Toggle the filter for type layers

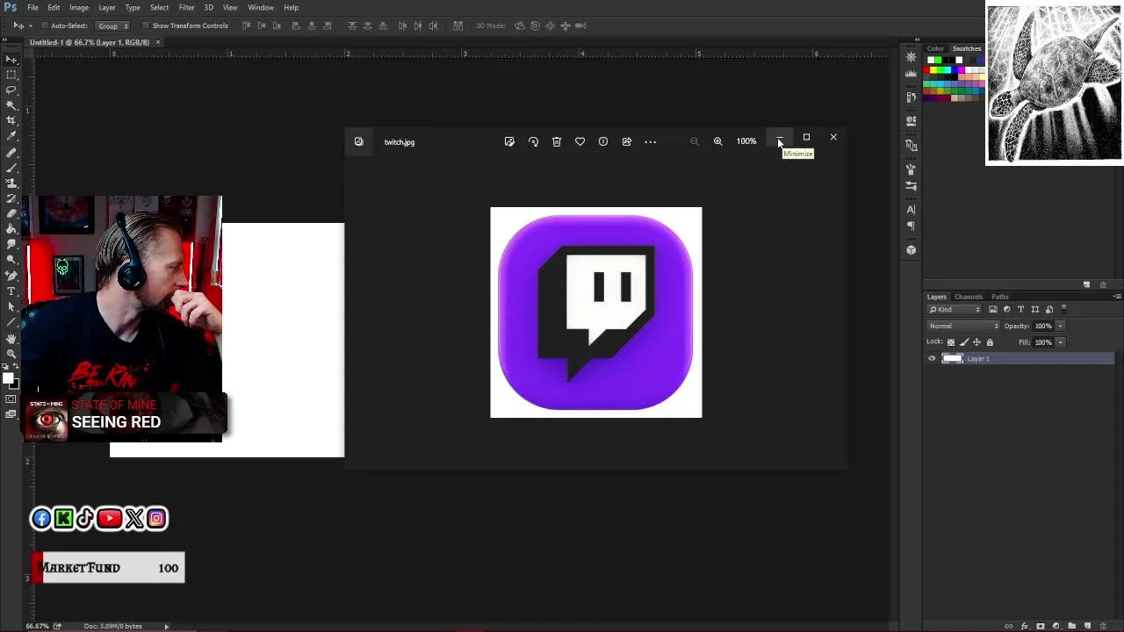1020,309
